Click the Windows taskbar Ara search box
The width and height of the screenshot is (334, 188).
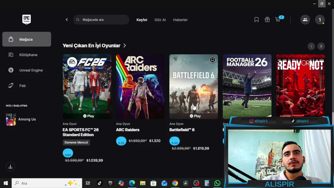(x=47, y=183)
